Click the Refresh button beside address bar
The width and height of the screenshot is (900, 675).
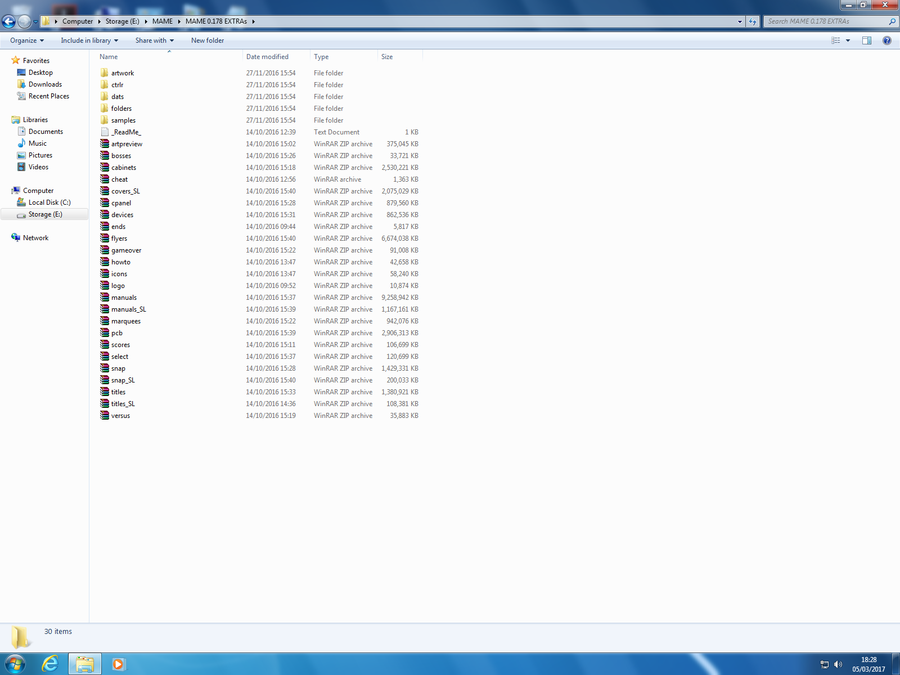753,21
